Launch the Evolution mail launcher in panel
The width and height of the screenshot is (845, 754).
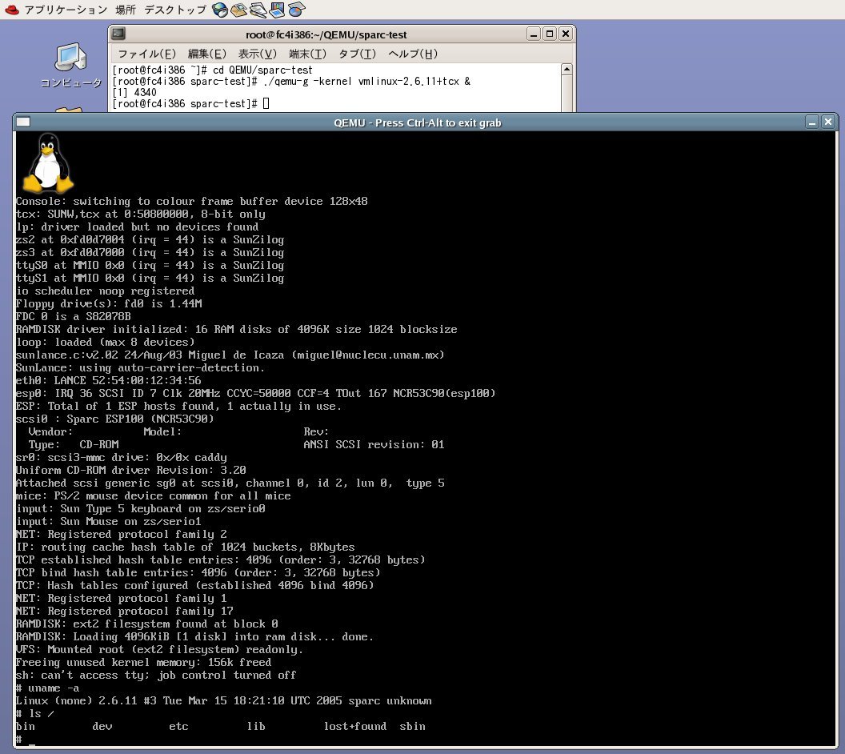238,10
